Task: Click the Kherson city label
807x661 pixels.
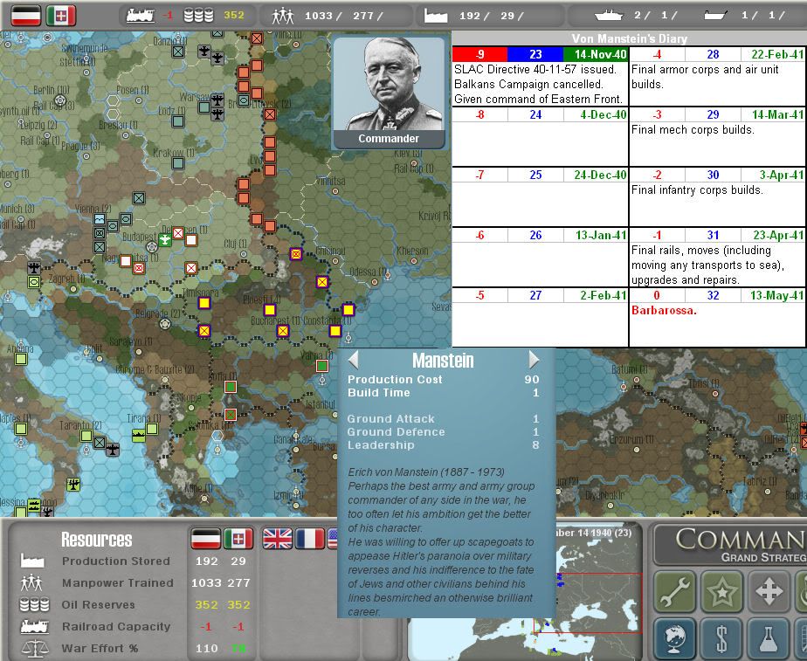Action: (412, 251)
